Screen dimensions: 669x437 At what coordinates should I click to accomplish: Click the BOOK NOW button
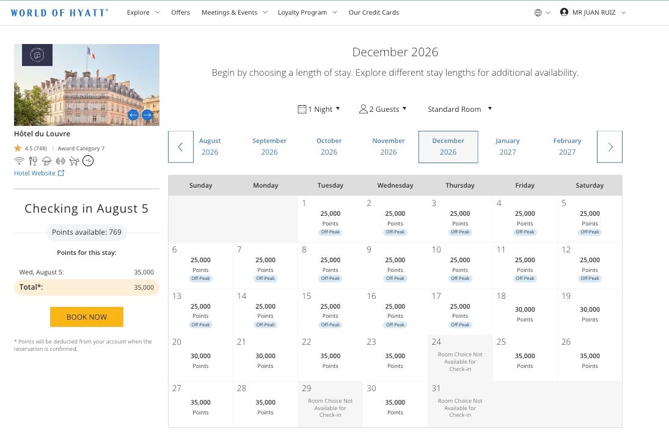[86, 317]
